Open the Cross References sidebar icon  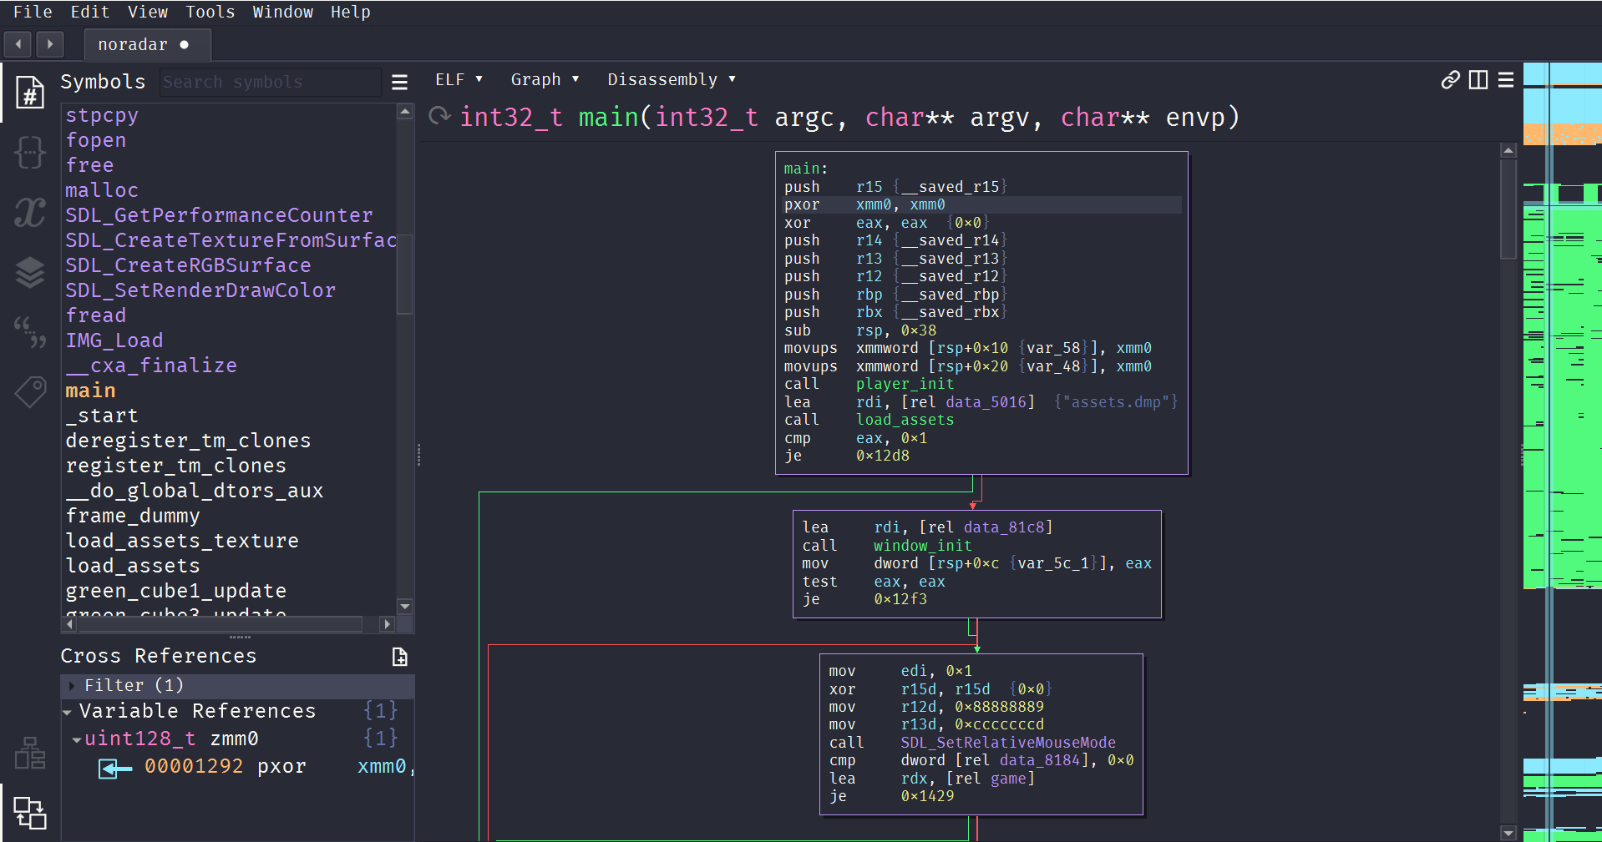tap(30, 812)
